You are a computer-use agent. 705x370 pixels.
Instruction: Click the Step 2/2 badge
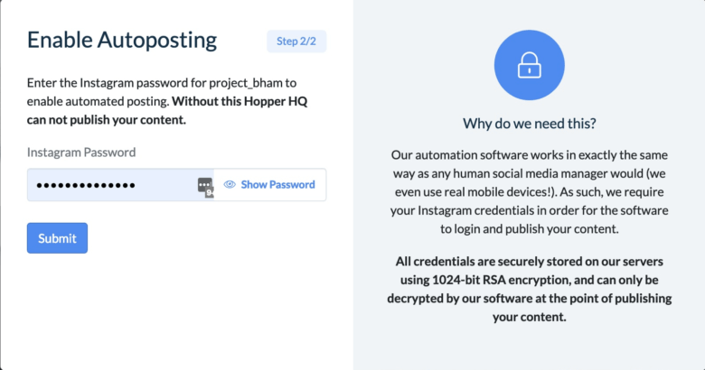296,41
